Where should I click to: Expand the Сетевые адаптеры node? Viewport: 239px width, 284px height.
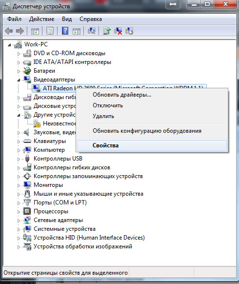19,221
